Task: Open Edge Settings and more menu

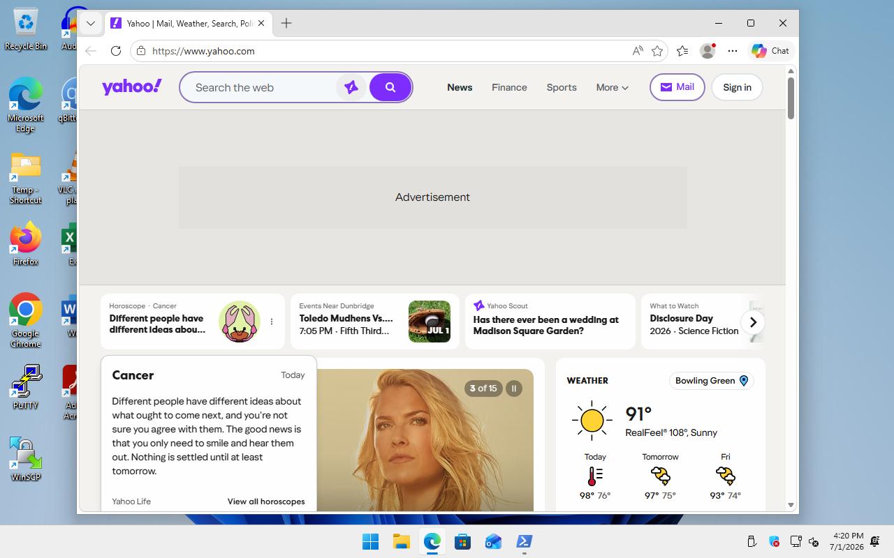Action: 733,51
